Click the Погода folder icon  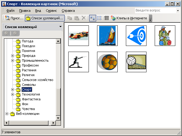point(18,41)
